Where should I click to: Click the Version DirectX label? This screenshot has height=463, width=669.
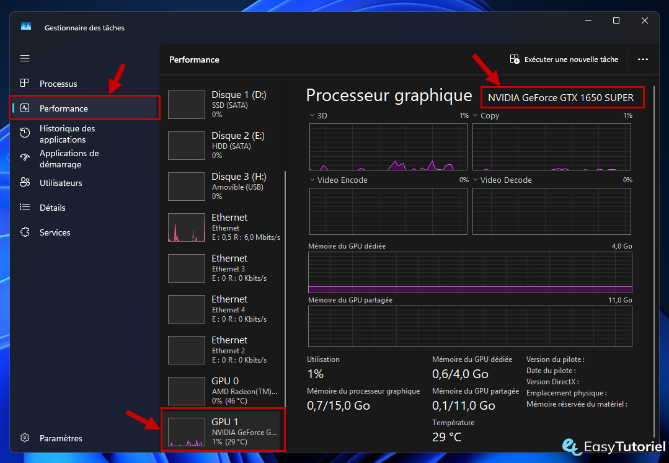point(552,382)
